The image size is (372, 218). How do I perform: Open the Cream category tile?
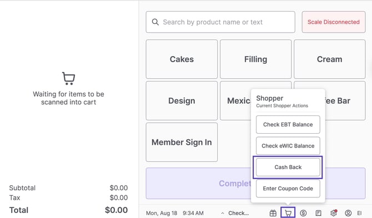point(330,59)
